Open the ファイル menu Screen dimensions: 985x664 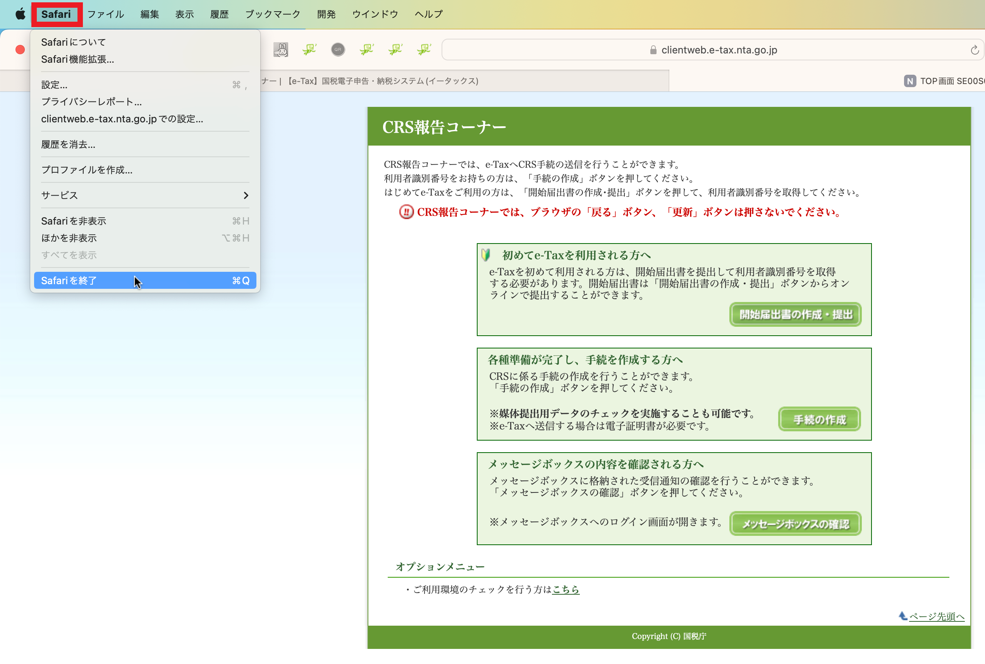[105, 14]
